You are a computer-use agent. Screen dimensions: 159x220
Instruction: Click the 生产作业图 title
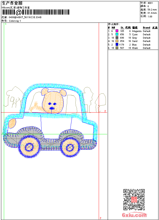[12, 3]
